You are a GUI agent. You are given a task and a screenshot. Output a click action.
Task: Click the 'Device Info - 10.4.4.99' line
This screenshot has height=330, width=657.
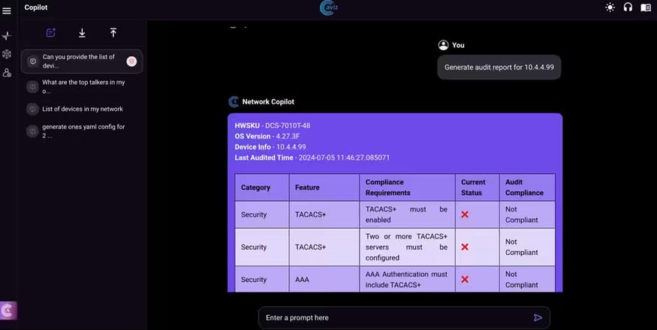click(270, 147)
